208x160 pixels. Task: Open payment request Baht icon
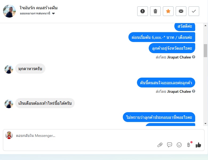(x=189, y=145)
